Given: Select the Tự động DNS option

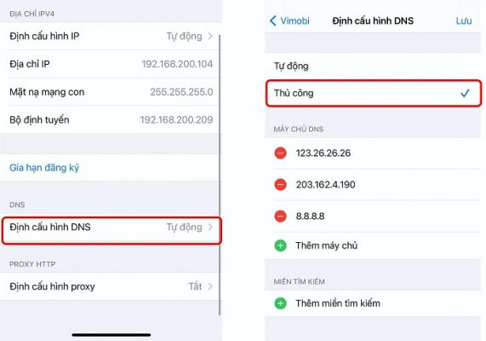Looking at the screenshot, I should [x=373, y=66].
